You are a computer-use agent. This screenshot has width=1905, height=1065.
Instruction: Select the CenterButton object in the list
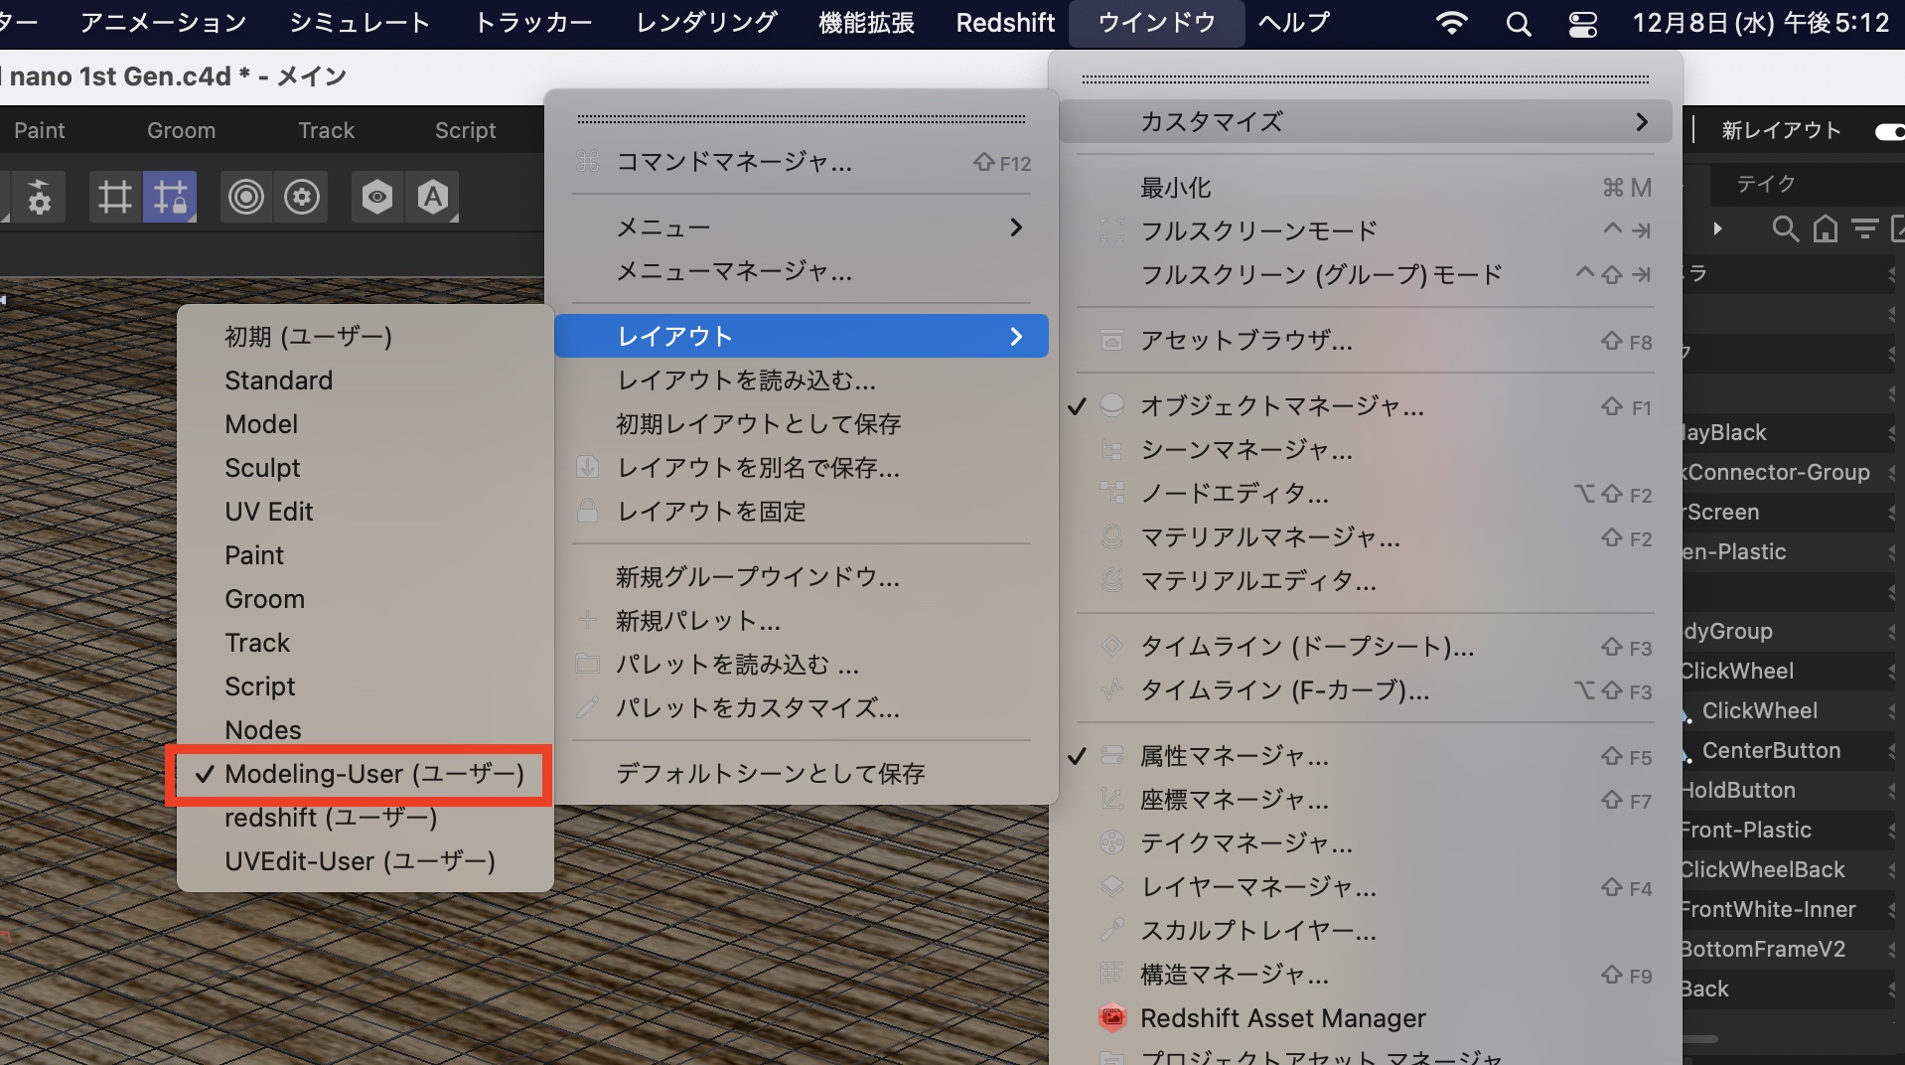coord(1771,751)
